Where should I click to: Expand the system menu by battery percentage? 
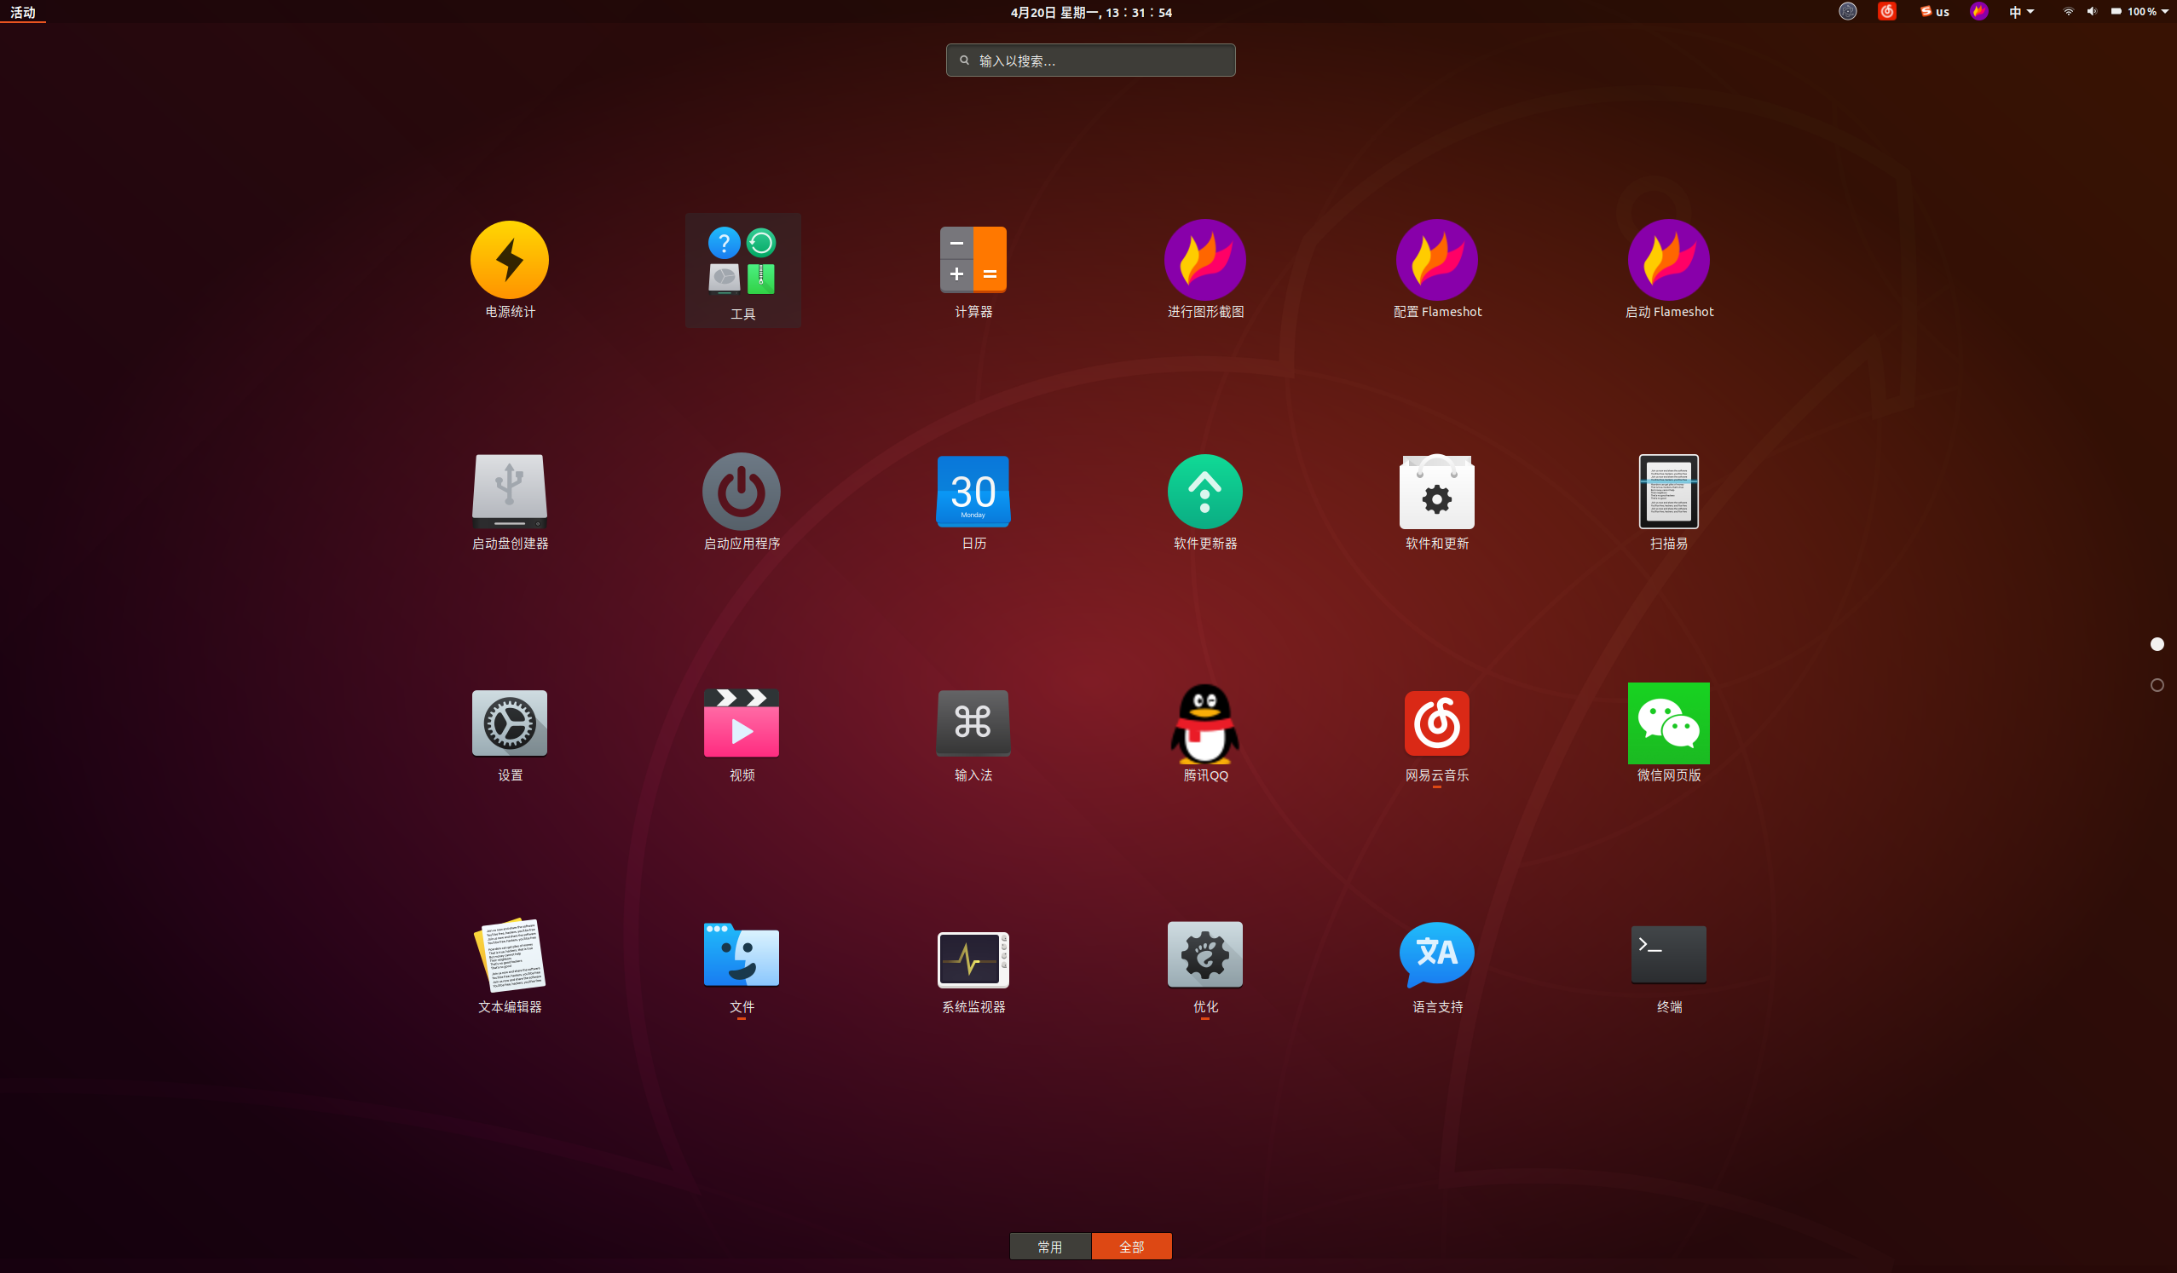click(x=2140, y=12)
